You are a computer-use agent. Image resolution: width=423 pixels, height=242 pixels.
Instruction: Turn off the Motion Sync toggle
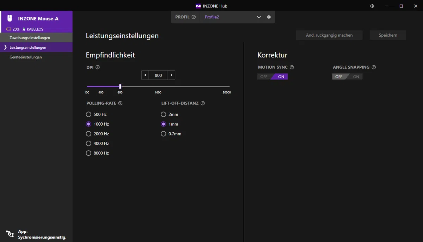point(264,77)
